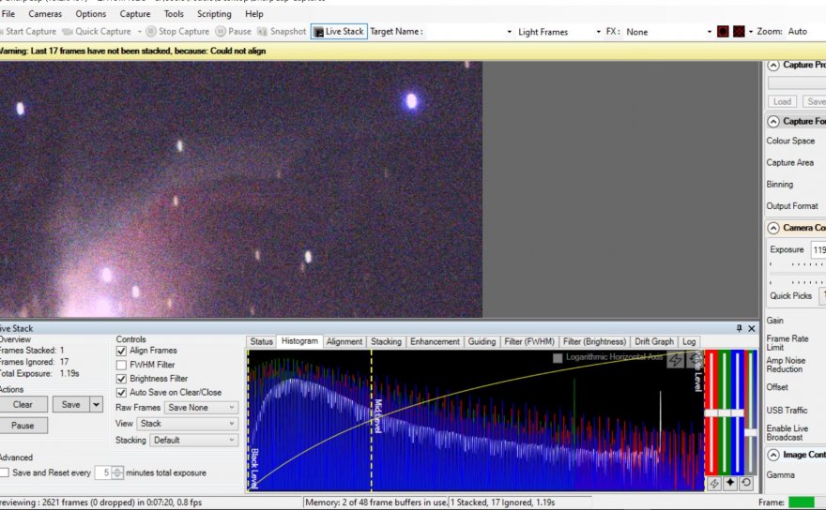The image size is (826, 510).
Task: Open the Stacking Default dropdown
Action: tap(194, 440)
